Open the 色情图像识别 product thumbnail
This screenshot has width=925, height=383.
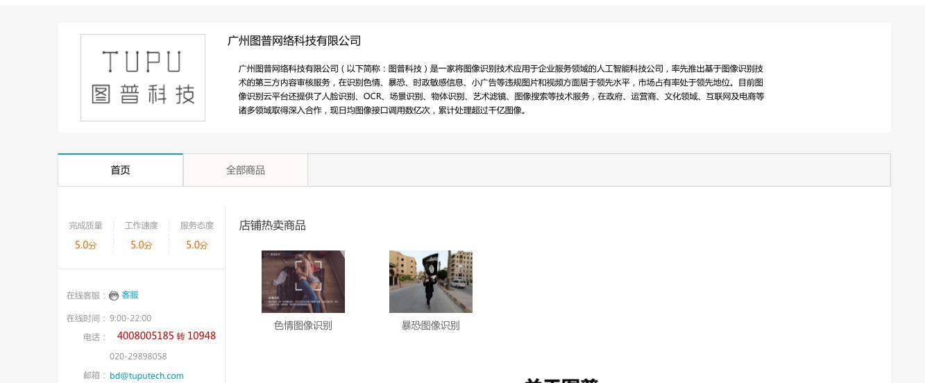pyautogui.click(x=303, y=282)
